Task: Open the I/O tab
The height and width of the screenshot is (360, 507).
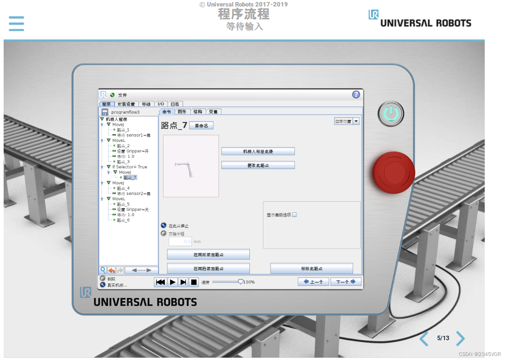Action: pos(161,104)
